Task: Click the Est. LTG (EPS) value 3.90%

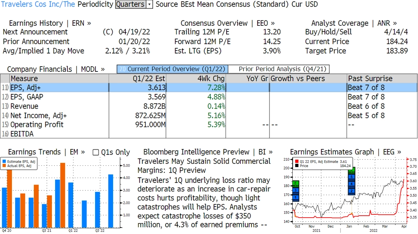Action: tap(272, 51)
